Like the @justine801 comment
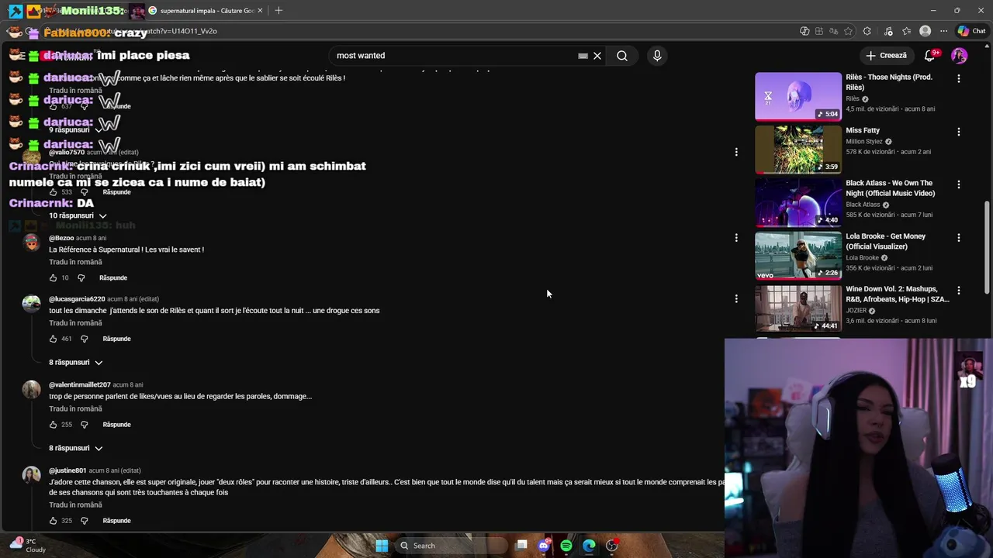The width and height of the screenshot is (993, 558). point(53,521)
